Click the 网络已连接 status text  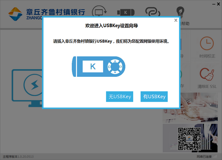(204, 157)
